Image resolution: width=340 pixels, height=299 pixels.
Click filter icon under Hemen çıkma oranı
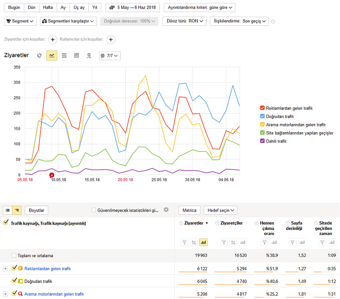click(264, 242)
